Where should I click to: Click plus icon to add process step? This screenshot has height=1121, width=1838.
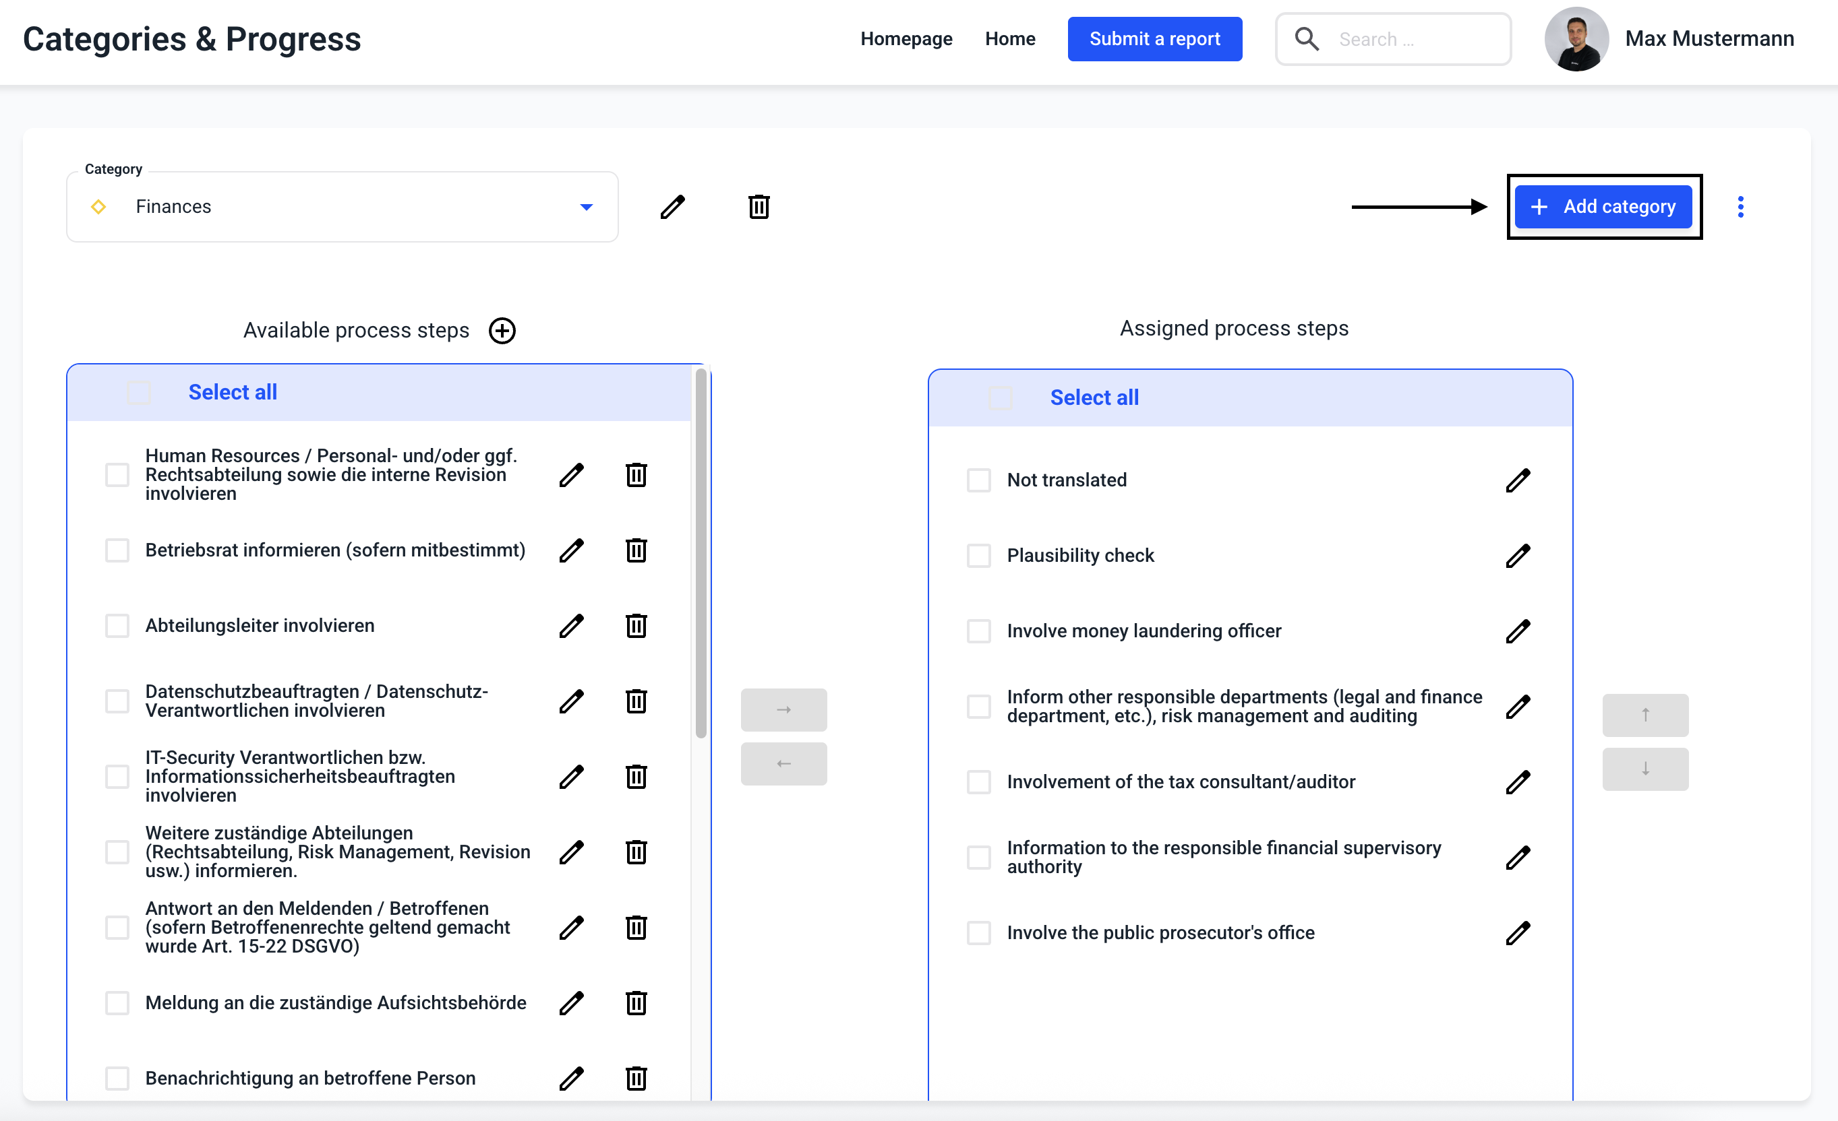[x=502, y=330]
